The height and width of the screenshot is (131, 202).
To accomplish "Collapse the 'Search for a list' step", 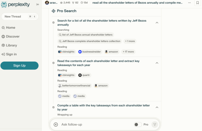I will 157,23.
